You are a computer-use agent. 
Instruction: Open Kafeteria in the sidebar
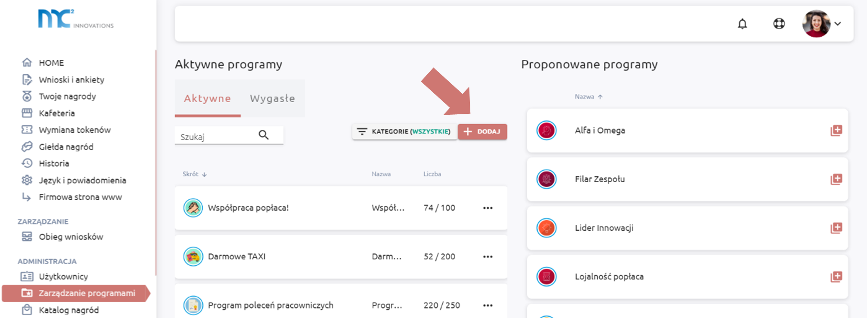coord(56,113)
